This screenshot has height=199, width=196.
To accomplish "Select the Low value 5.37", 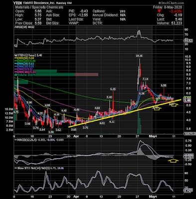I will [38, 19].
